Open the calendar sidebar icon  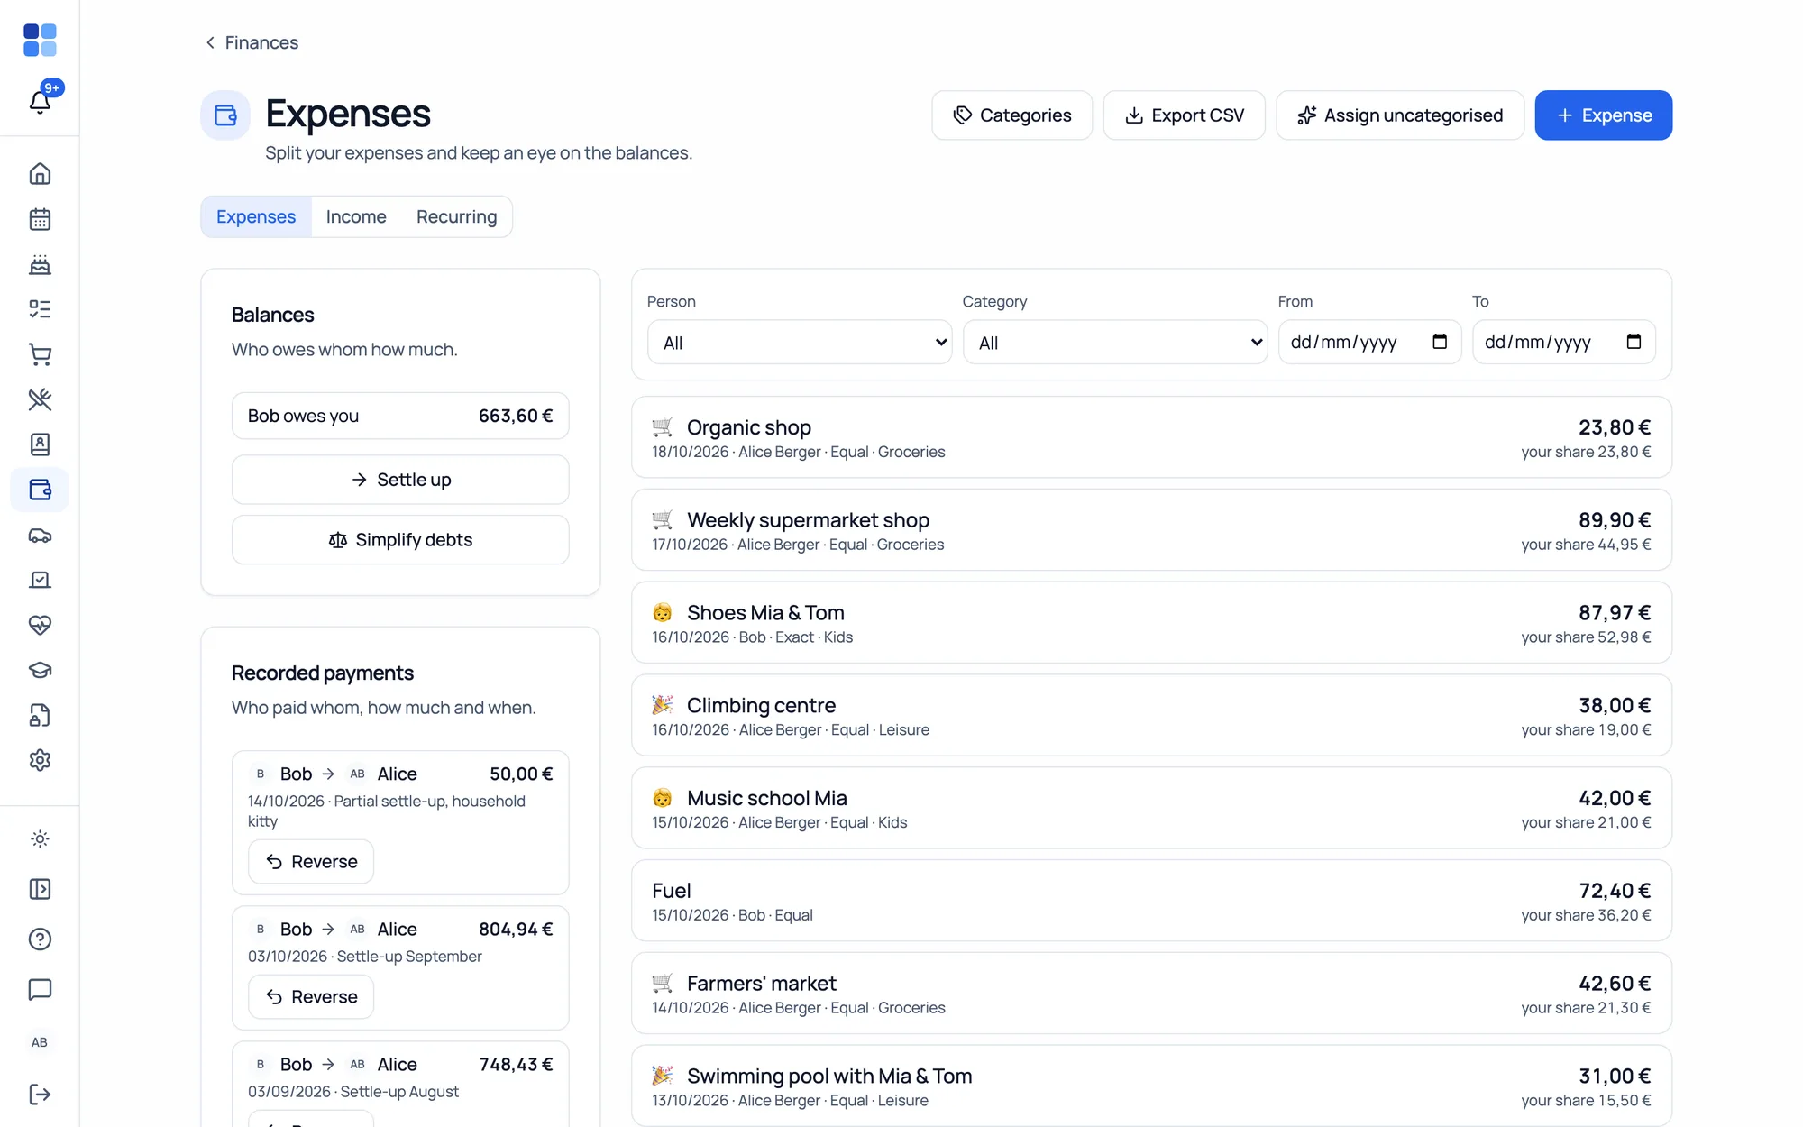pos(40,219)
